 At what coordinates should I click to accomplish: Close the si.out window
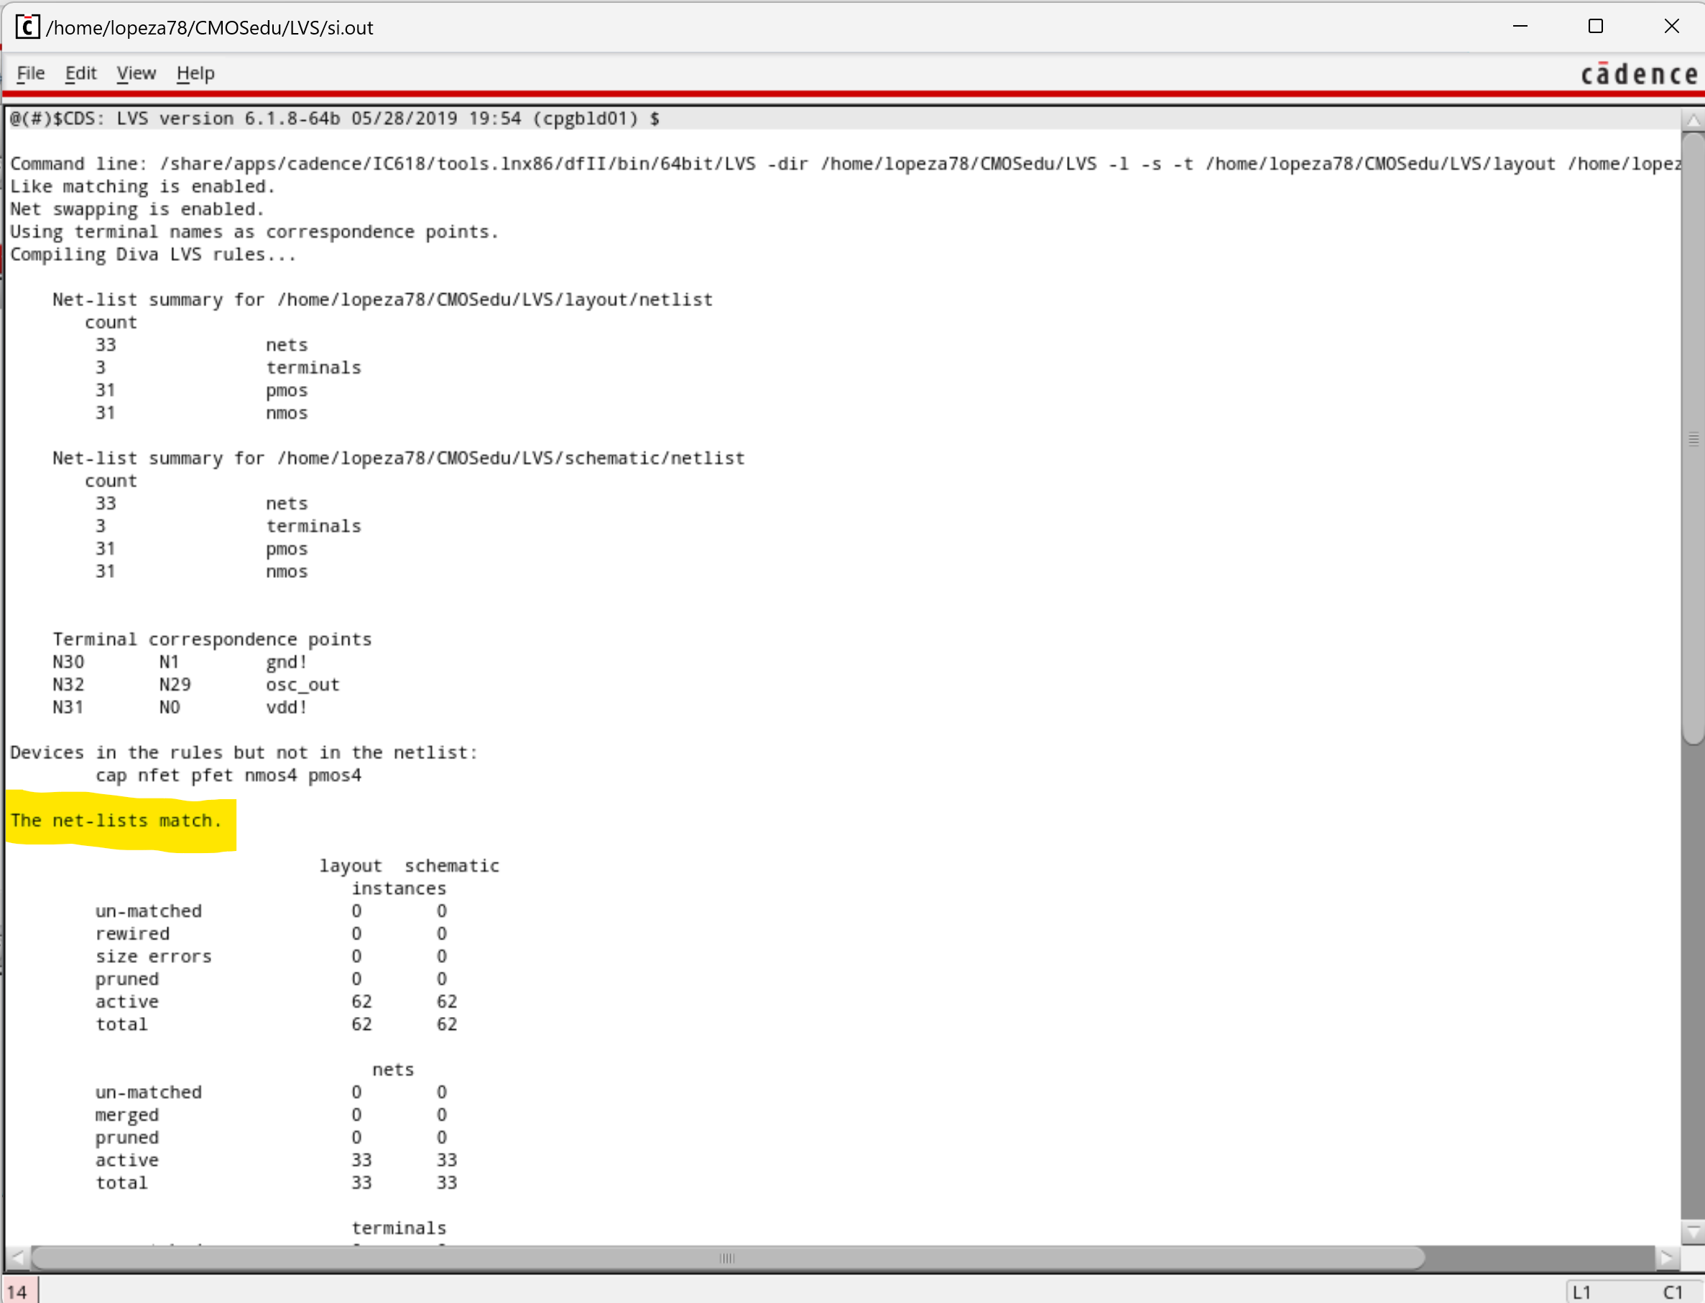point(1672,27)
